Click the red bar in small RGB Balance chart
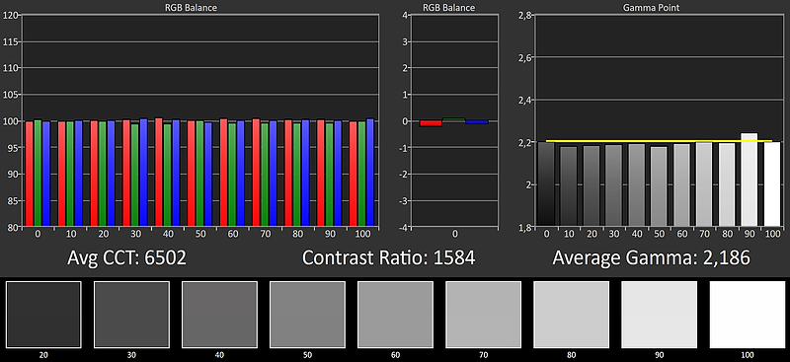The height and width of the screenshot is (362, 790). pos(431,124)
